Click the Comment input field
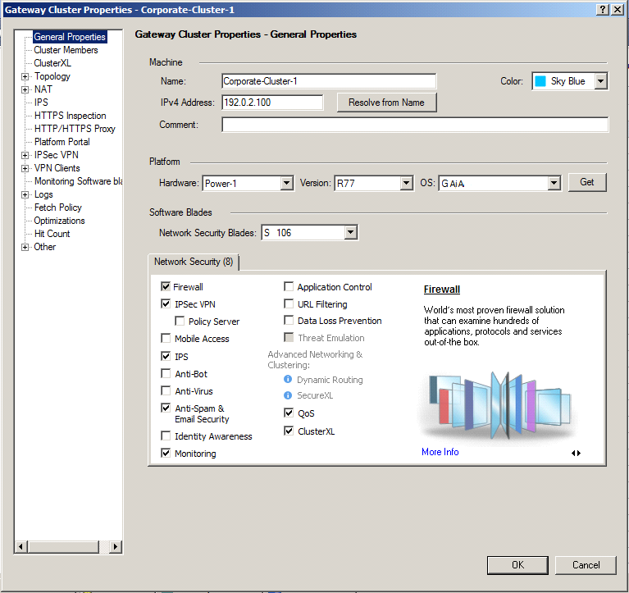This screenshot has width=629, height=593. 415,125
